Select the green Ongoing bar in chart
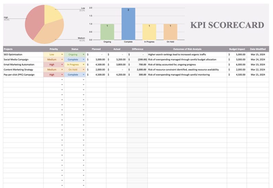This screenshot has width=273, height=188. click(x=107, y=32)
